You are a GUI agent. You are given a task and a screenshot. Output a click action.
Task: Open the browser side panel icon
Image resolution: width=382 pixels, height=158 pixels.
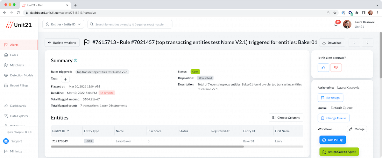(364, 13)
